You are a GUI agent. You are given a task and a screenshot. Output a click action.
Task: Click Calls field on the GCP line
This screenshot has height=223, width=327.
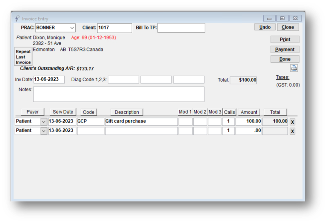coord(229,121)
